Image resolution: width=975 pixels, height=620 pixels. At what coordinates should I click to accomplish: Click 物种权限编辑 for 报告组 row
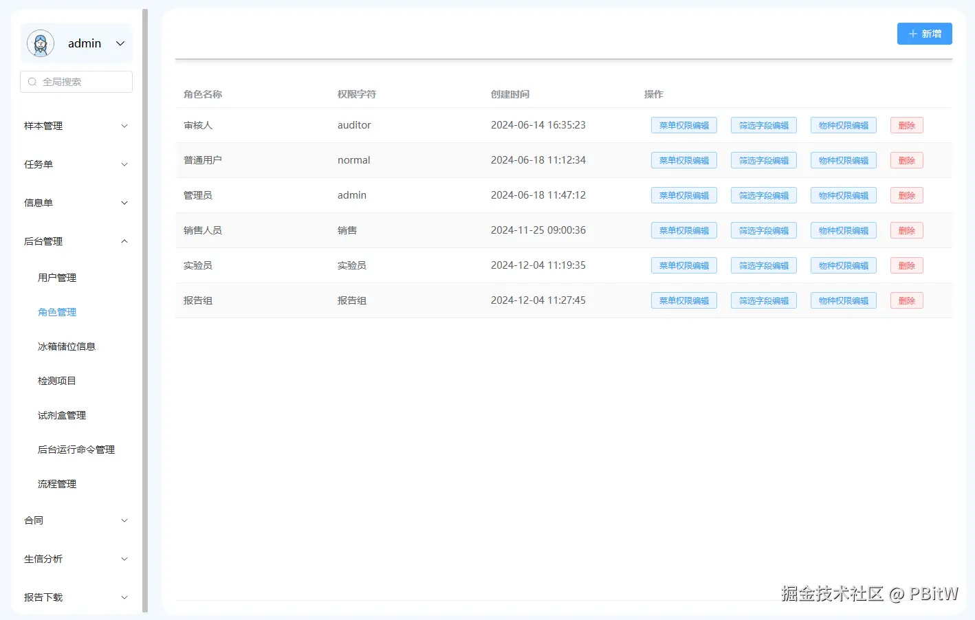coord(844,300)
